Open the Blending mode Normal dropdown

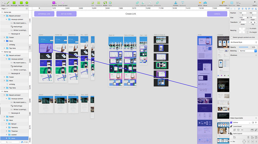tap(248, 51)
